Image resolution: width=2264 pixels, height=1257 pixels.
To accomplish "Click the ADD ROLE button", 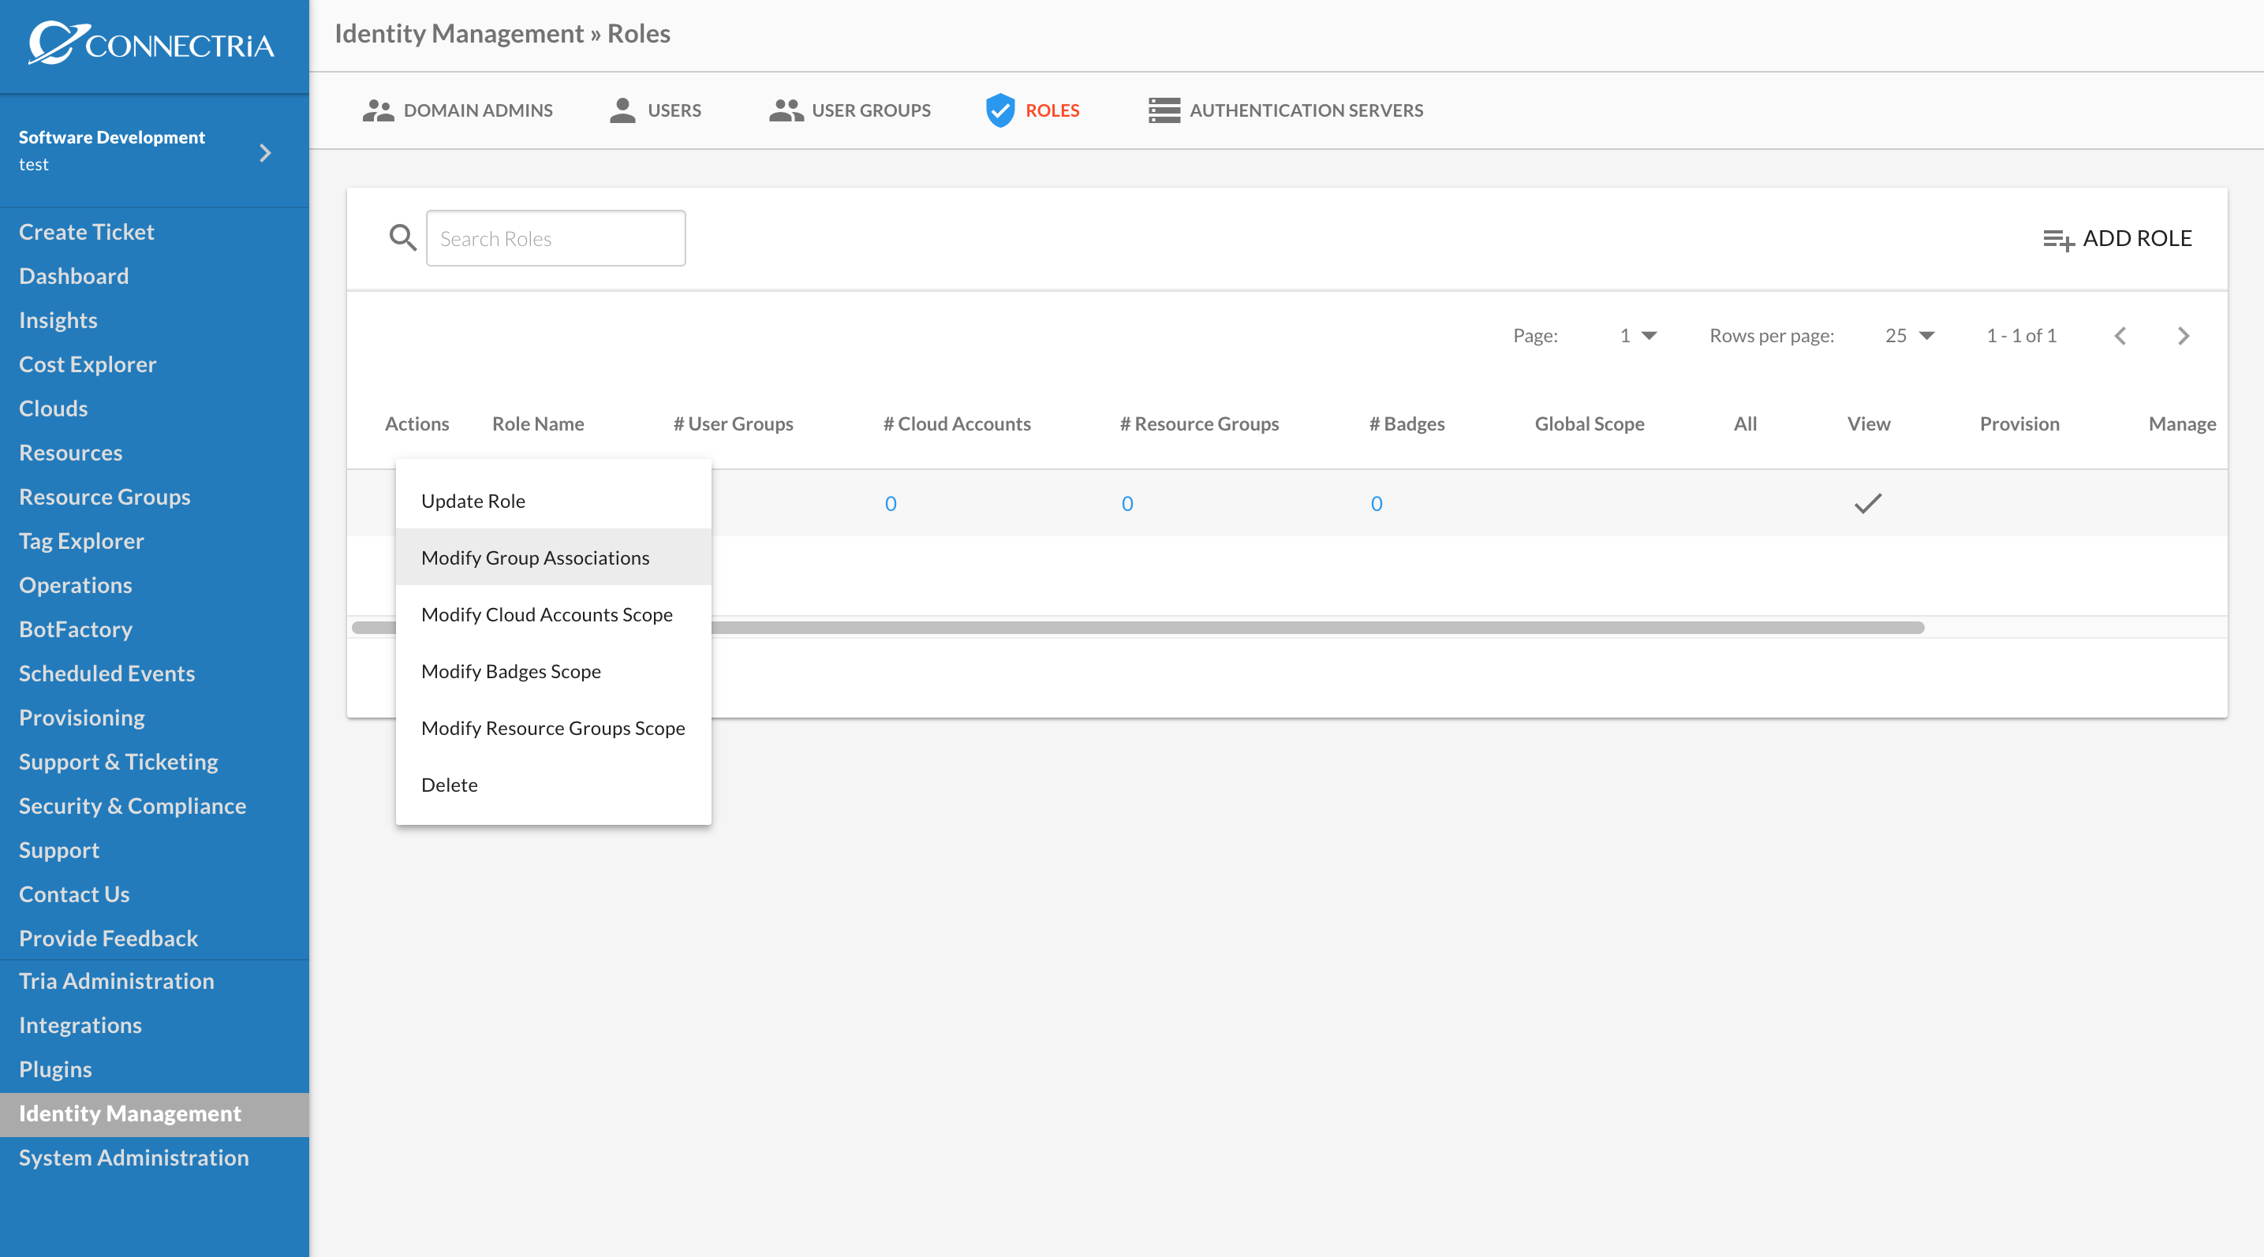I will coord(2117,239).
